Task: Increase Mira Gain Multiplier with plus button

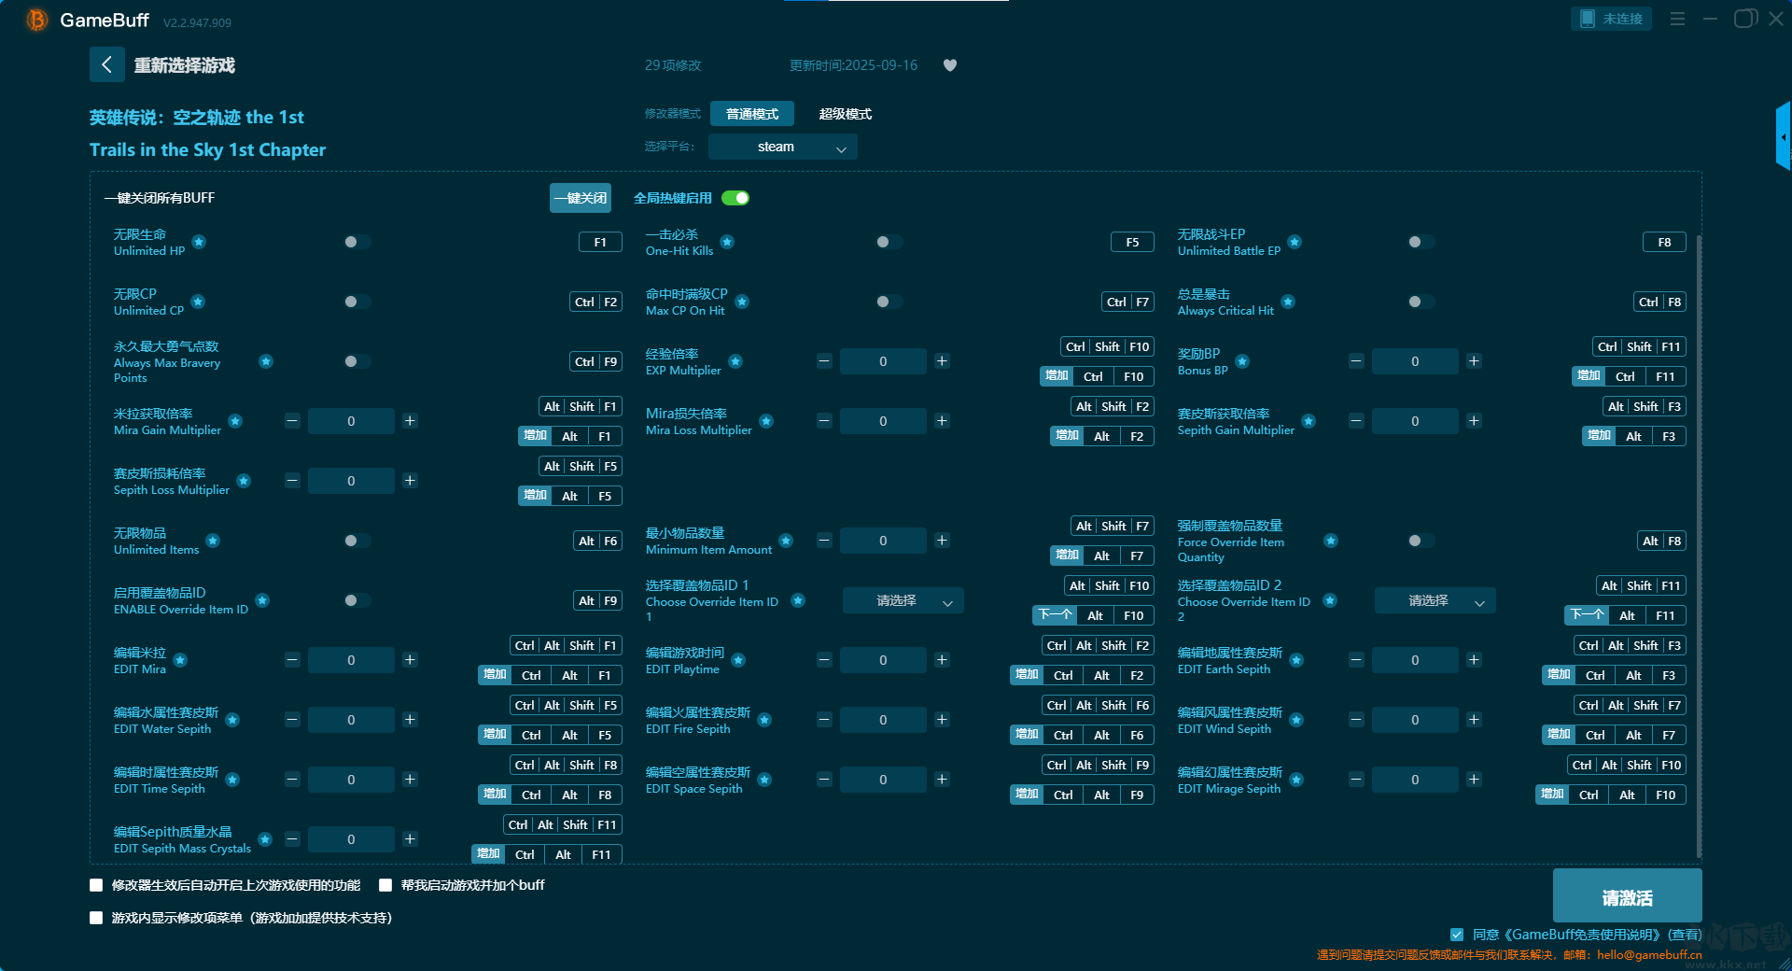Action: tap(410, 421)
